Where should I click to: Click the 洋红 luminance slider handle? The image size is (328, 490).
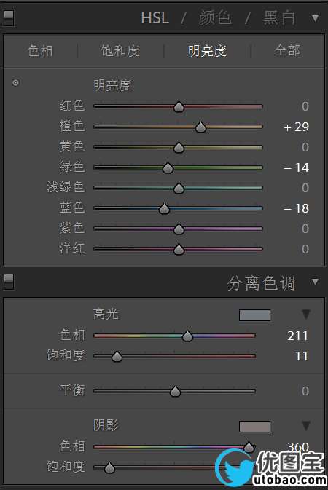(x=179, y=249)
